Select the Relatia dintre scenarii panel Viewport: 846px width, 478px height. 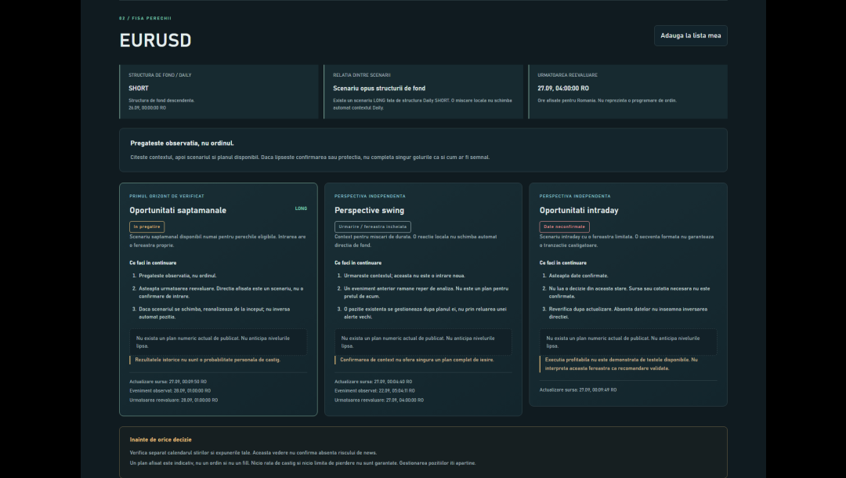(x=424, y=92)
